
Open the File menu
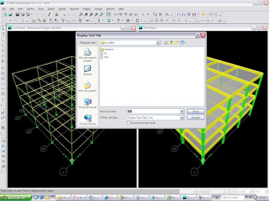pyautogui.click(x=4, y=9)
